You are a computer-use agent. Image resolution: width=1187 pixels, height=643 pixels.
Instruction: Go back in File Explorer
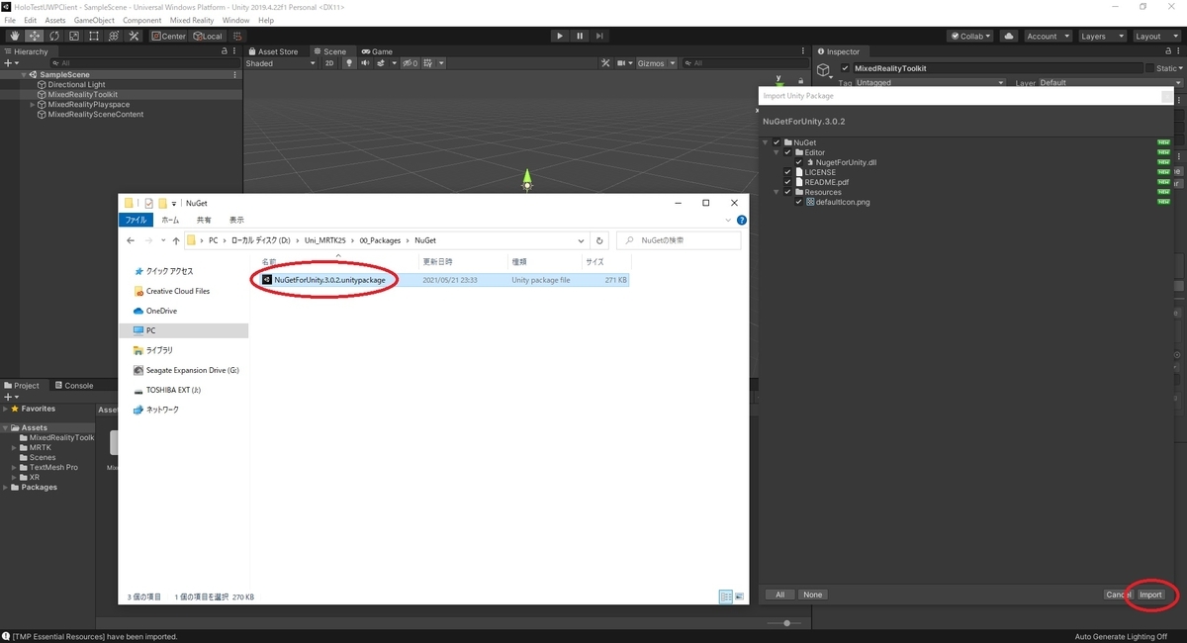coord(131,240)
